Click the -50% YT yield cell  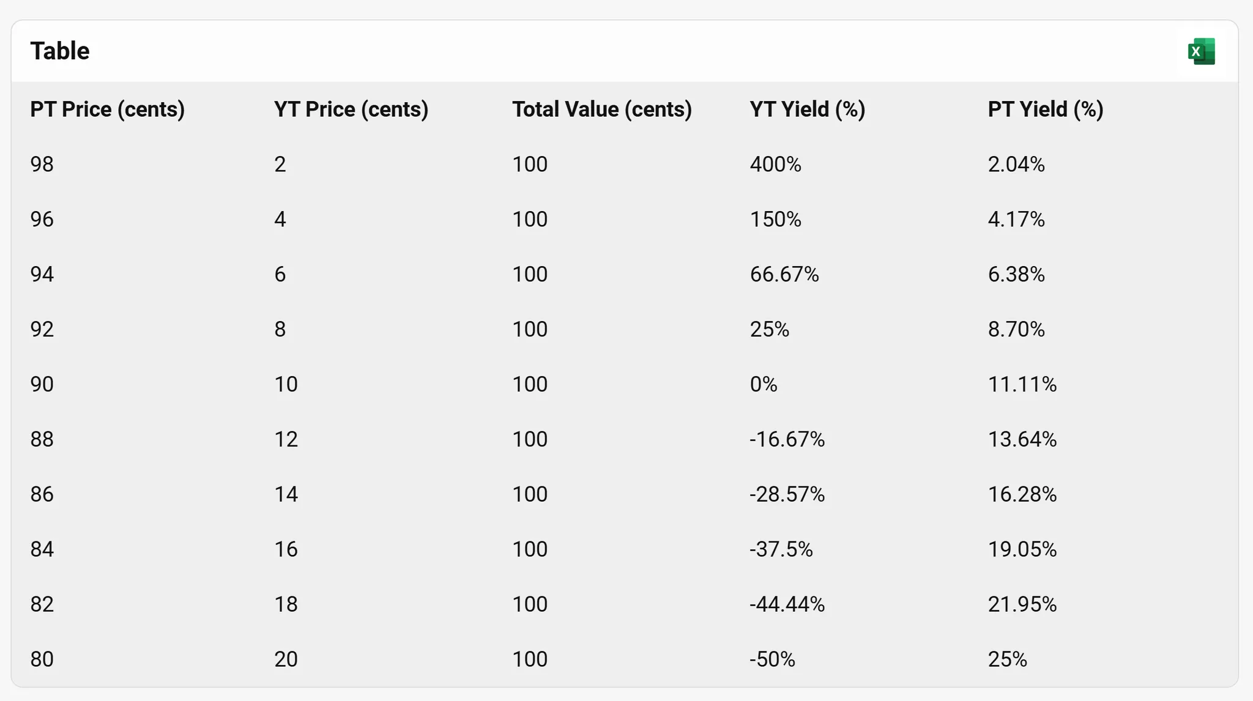click(x=773, y=660)
